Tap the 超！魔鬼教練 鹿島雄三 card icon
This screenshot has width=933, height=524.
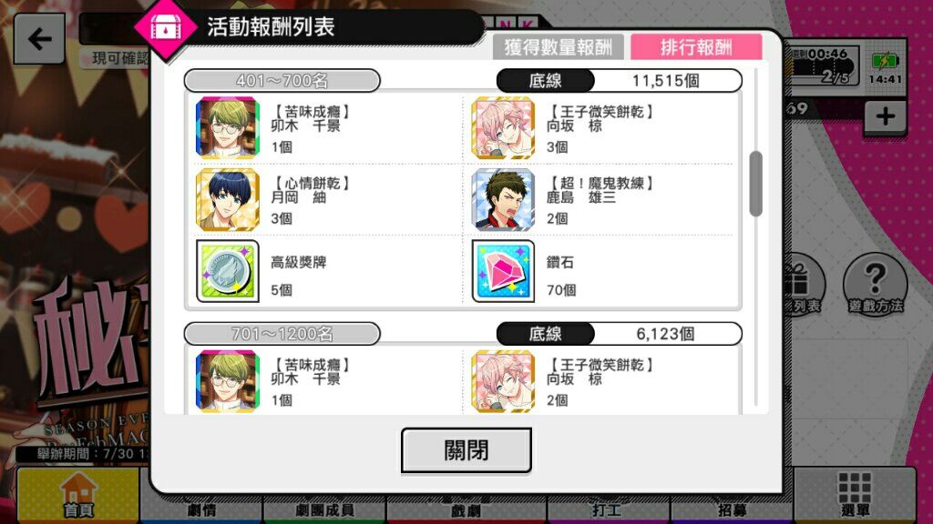(x=503, y=199)
